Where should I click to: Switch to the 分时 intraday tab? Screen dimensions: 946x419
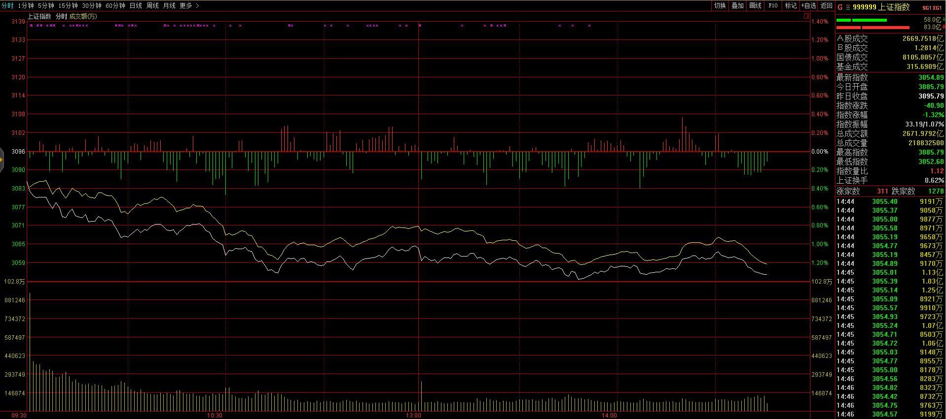7,5
